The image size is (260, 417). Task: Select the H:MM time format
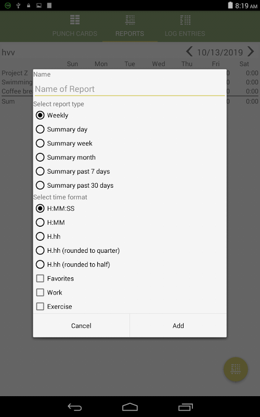tap(40, 223)
